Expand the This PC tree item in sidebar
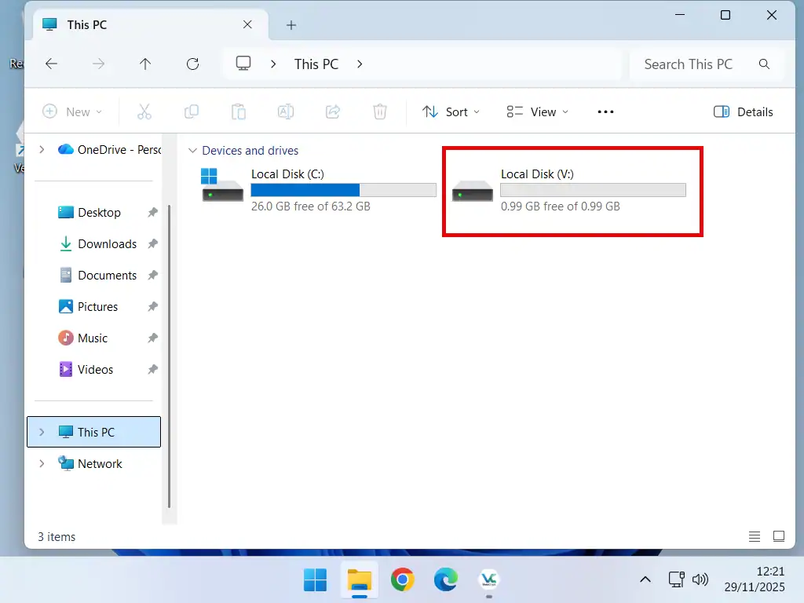This screenshot has width=804, height=603. click(x=42, y=431)
